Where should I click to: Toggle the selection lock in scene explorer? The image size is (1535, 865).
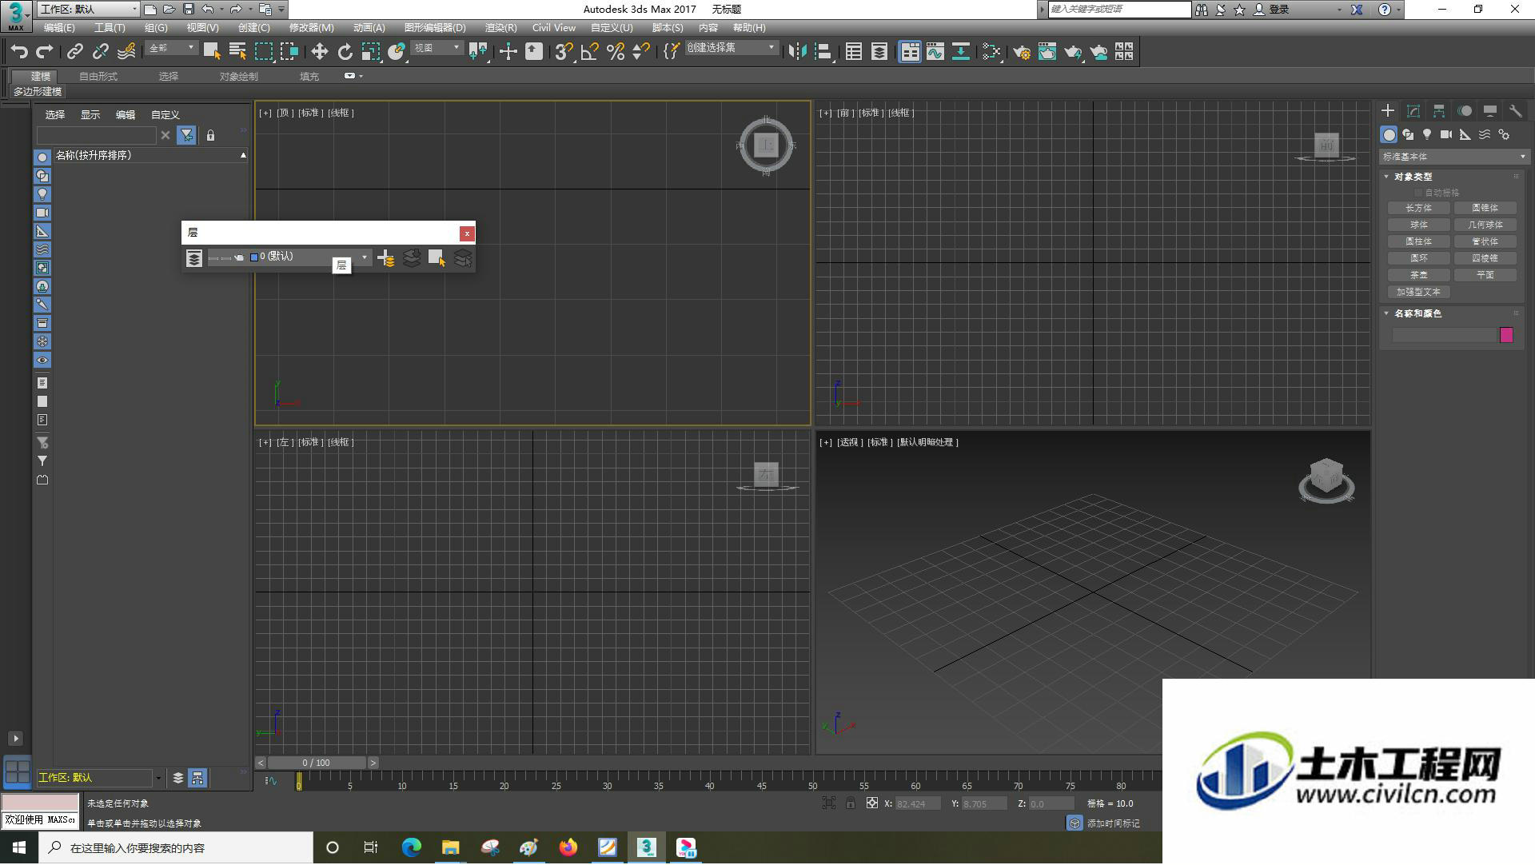pyautogui.click(x=210, y=136)
